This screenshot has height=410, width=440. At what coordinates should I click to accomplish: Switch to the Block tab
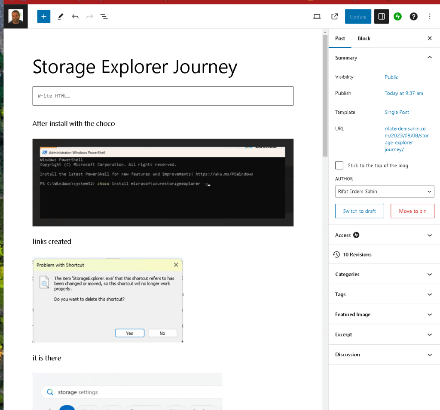pos(364,38)
